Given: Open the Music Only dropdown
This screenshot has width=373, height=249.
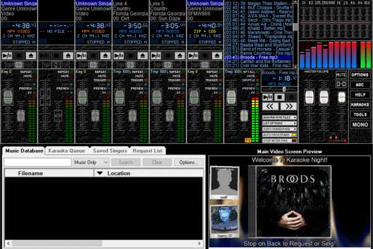Looking at the screenshot, I should click(91, 162).
